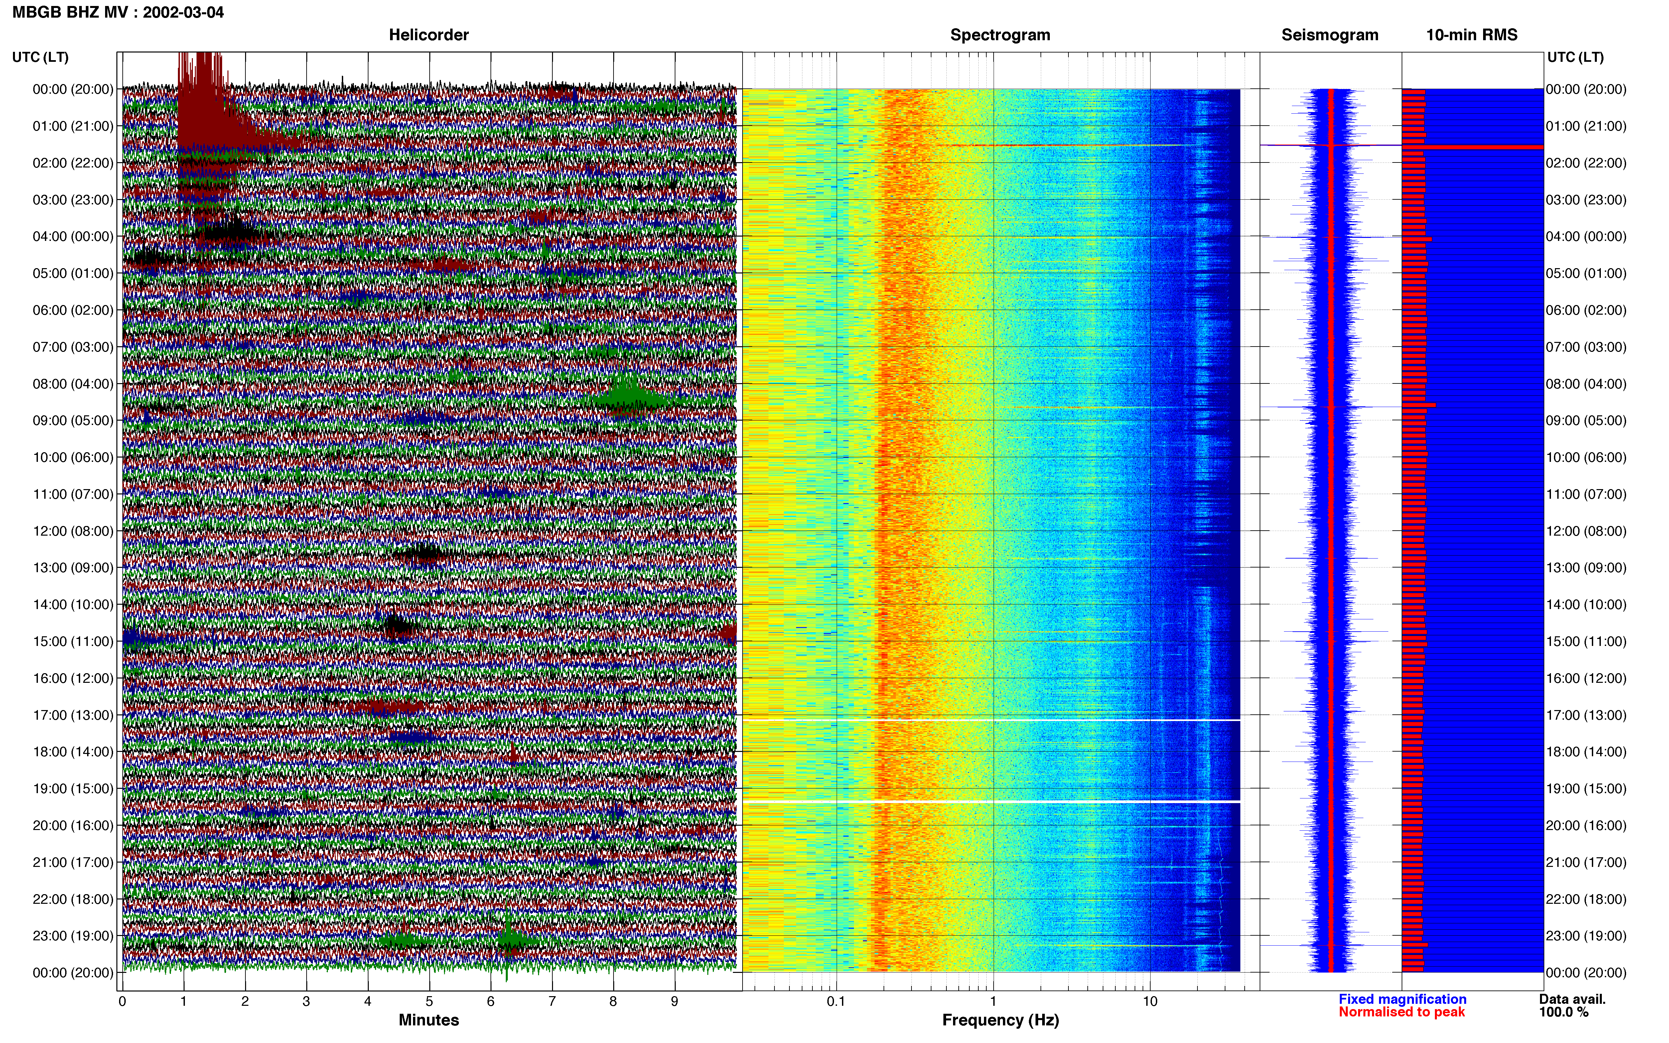The height and width of the screenshot is (1043, 1669).
Task: Select the "Helicorder" panel heading
Action: tap(429, 35)
